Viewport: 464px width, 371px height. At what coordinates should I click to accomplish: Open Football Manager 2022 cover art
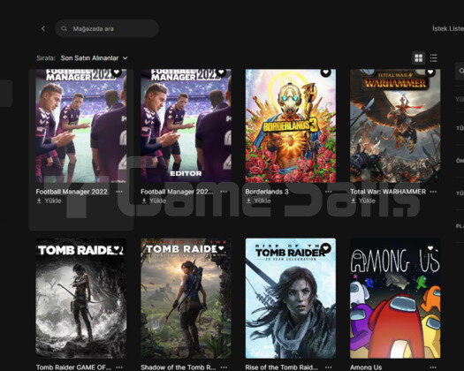point(81,125)
